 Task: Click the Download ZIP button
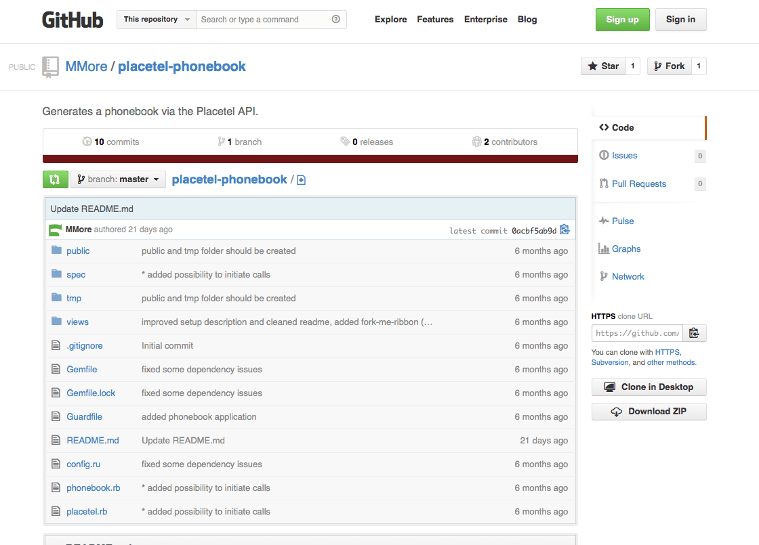click(649, 412)
